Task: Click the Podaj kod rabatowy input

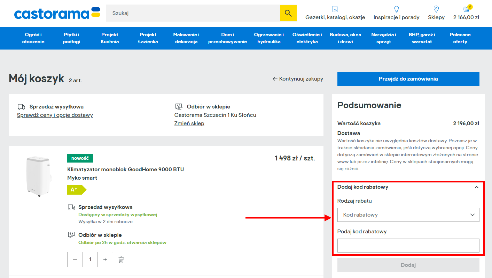Action: point(408,246)
